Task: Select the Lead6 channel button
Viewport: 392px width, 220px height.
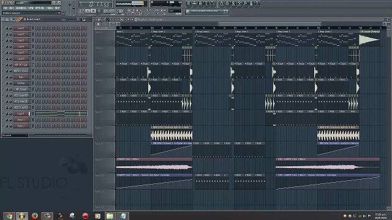Action: 22,59
